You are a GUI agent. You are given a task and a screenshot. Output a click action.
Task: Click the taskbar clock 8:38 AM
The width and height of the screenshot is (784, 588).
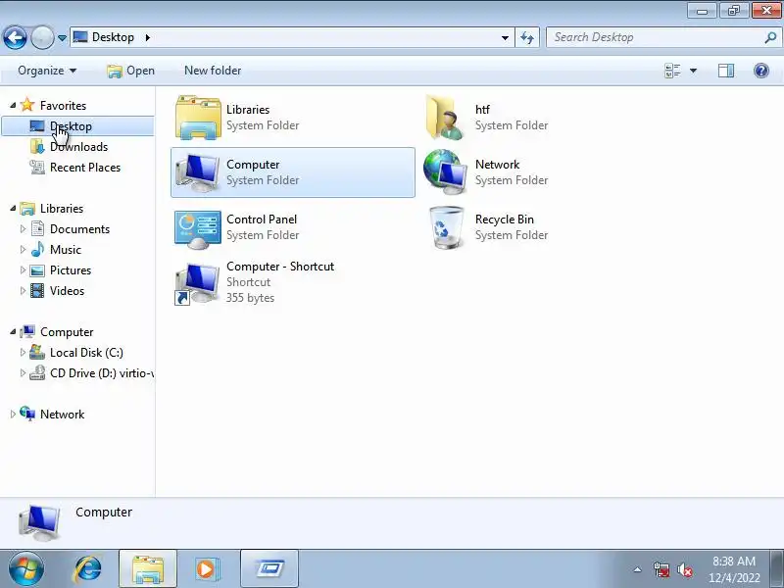pos(733,562)
